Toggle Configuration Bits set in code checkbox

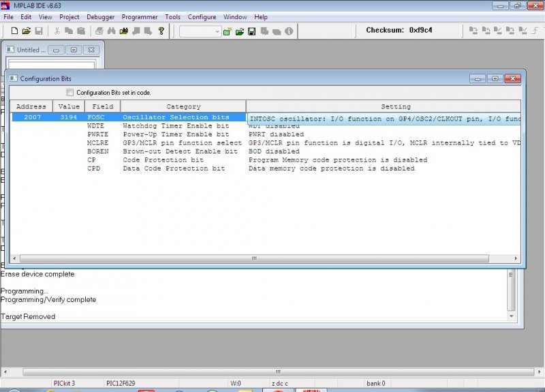tap(70, 92)
